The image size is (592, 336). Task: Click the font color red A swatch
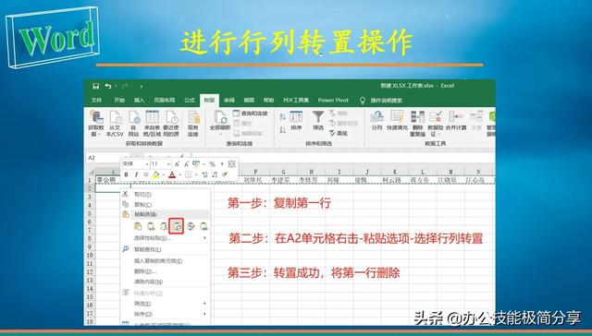click(172, 174)
